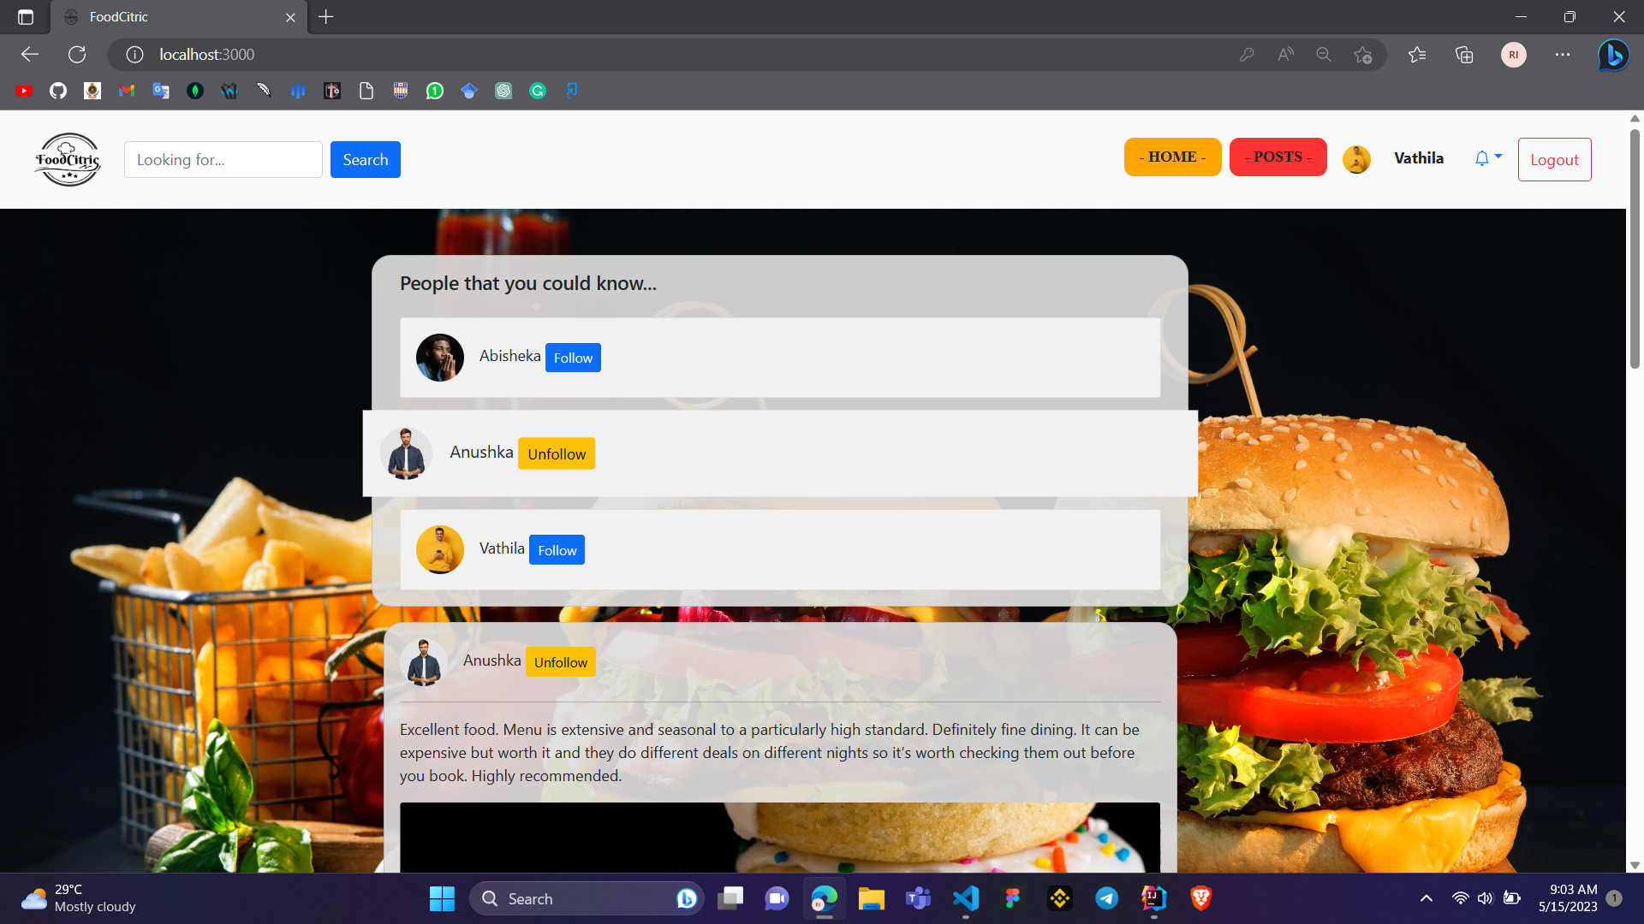
Task: Focus the 'Looking for...' search field
Action: [x=223, y=160]
